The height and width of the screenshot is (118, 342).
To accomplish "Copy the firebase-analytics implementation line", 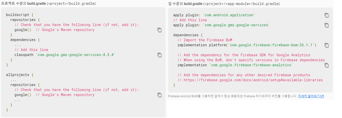I will tap(326, 65).
